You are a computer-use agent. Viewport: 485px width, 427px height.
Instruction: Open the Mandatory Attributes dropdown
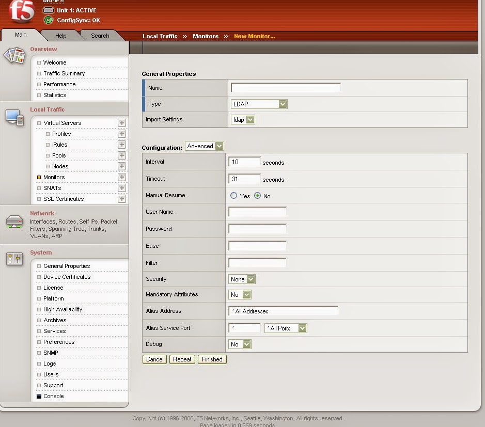click(240, 295)
